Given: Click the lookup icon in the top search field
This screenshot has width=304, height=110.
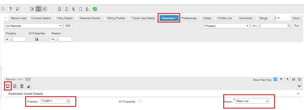Looking at the screenshot, I should click(289, 26).
